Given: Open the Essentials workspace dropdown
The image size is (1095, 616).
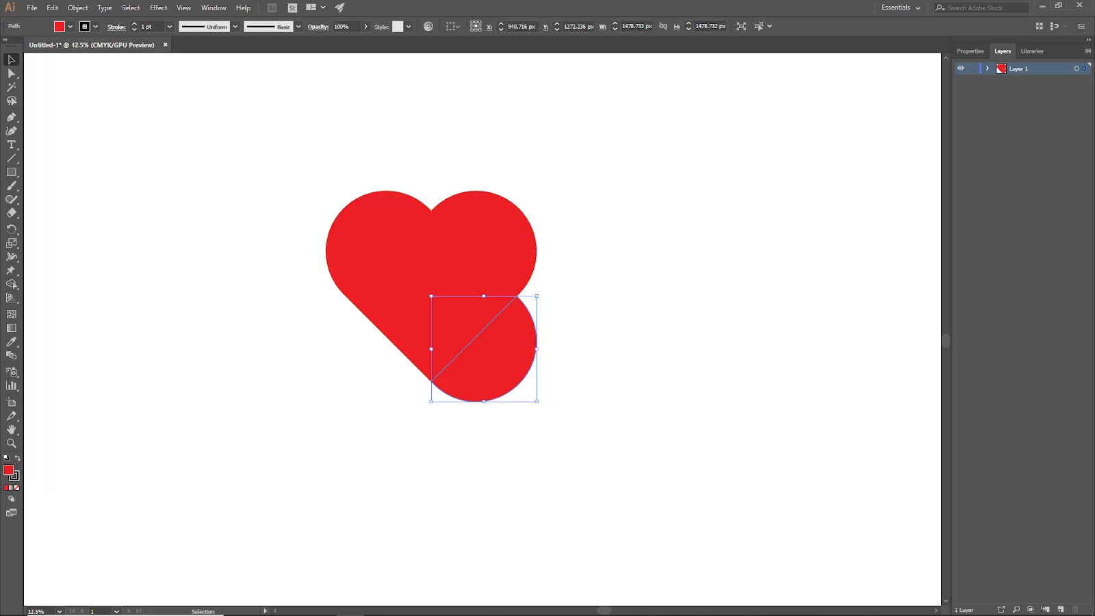Looking at the screenshot, I should [901, 8].
